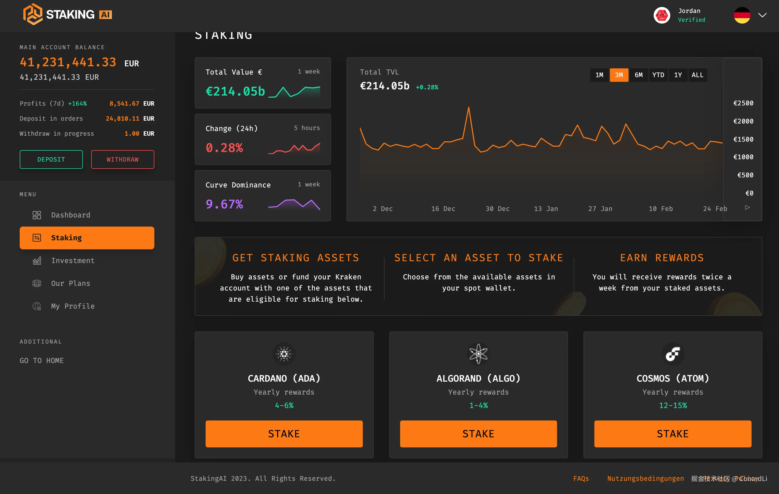This screenshot has width=779, height=494.
Task: Click the My Profile icon
Action: point(37,306)
